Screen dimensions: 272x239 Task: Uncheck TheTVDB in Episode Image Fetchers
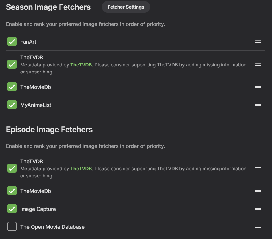12,168
